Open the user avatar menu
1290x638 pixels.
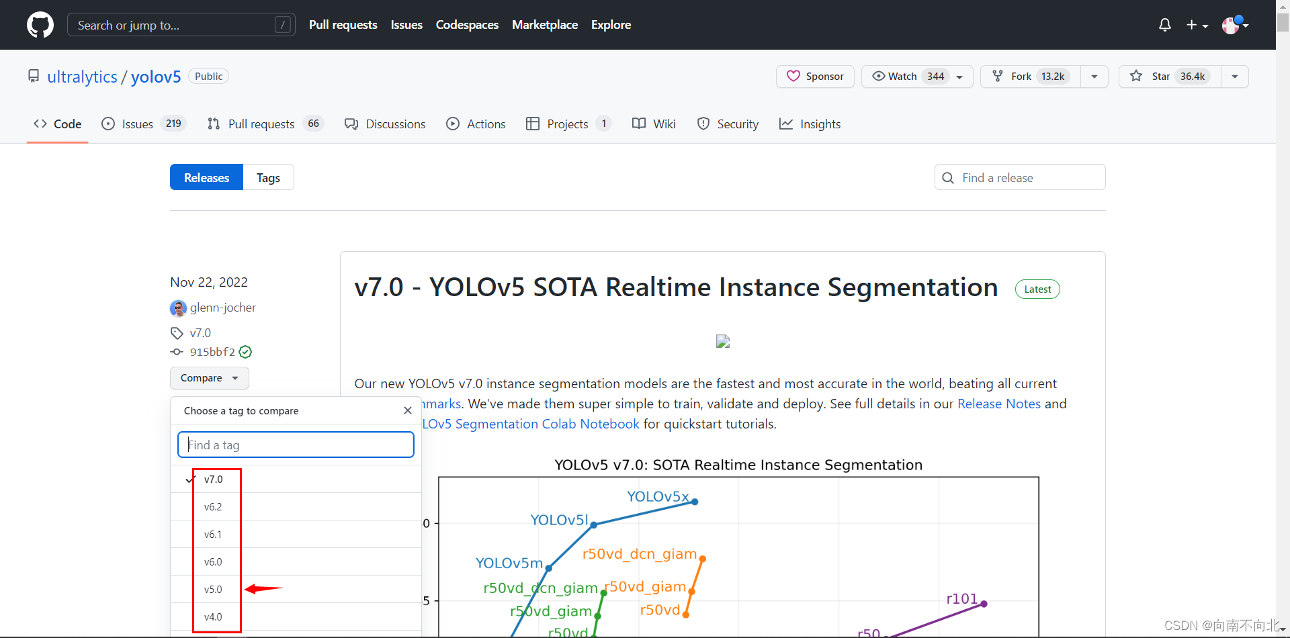click(1235, 25)
